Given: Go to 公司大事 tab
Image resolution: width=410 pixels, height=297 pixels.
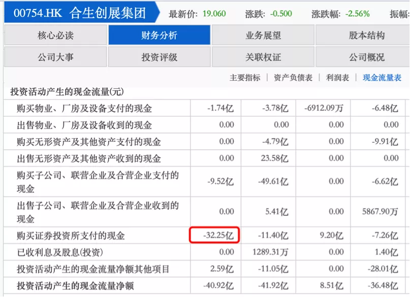Looking at the screenshot, I should pyautogui.click(x=55, y=57).
